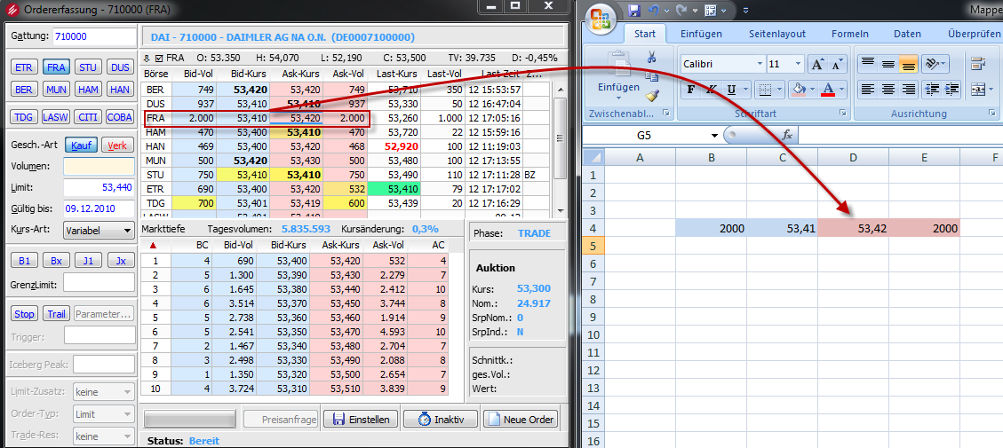Align cell content to the top
1003x448 pixels.
[x=867, y=64]
